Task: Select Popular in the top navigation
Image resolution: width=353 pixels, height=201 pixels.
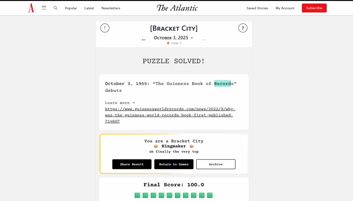Action: (71, 8)
